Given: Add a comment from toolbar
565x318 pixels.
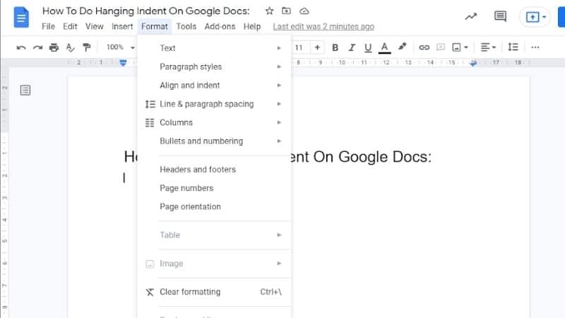Looking at the screenshot, I should (x=440, y=47).
